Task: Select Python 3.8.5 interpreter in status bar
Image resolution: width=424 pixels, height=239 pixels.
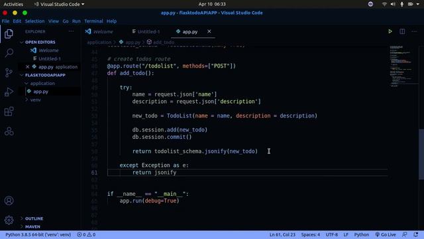Action: click(38, 234)
